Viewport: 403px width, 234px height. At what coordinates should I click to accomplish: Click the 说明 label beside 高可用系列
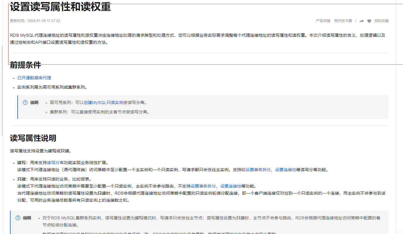tap(34, 102)
